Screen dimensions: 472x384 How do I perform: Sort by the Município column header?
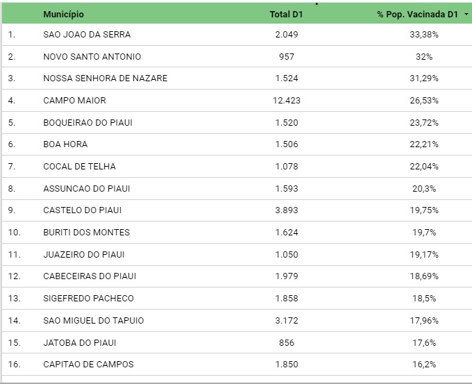click(64, 14)
